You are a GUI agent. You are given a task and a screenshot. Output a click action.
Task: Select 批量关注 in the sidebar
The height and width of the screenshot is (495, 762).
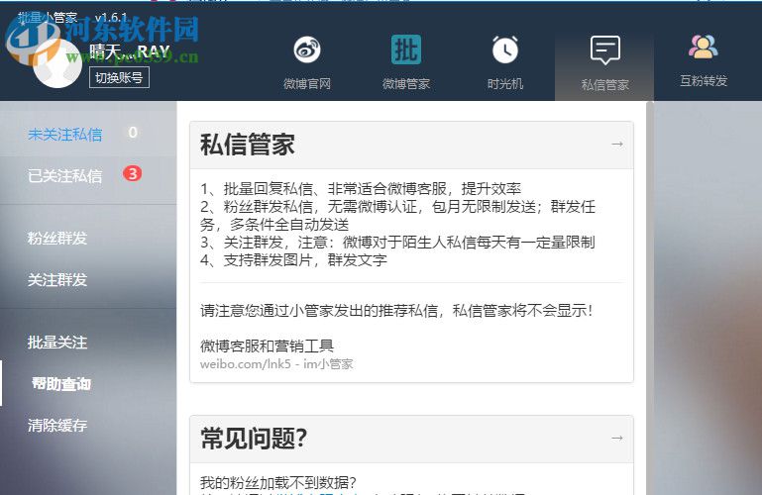(57, 343)
